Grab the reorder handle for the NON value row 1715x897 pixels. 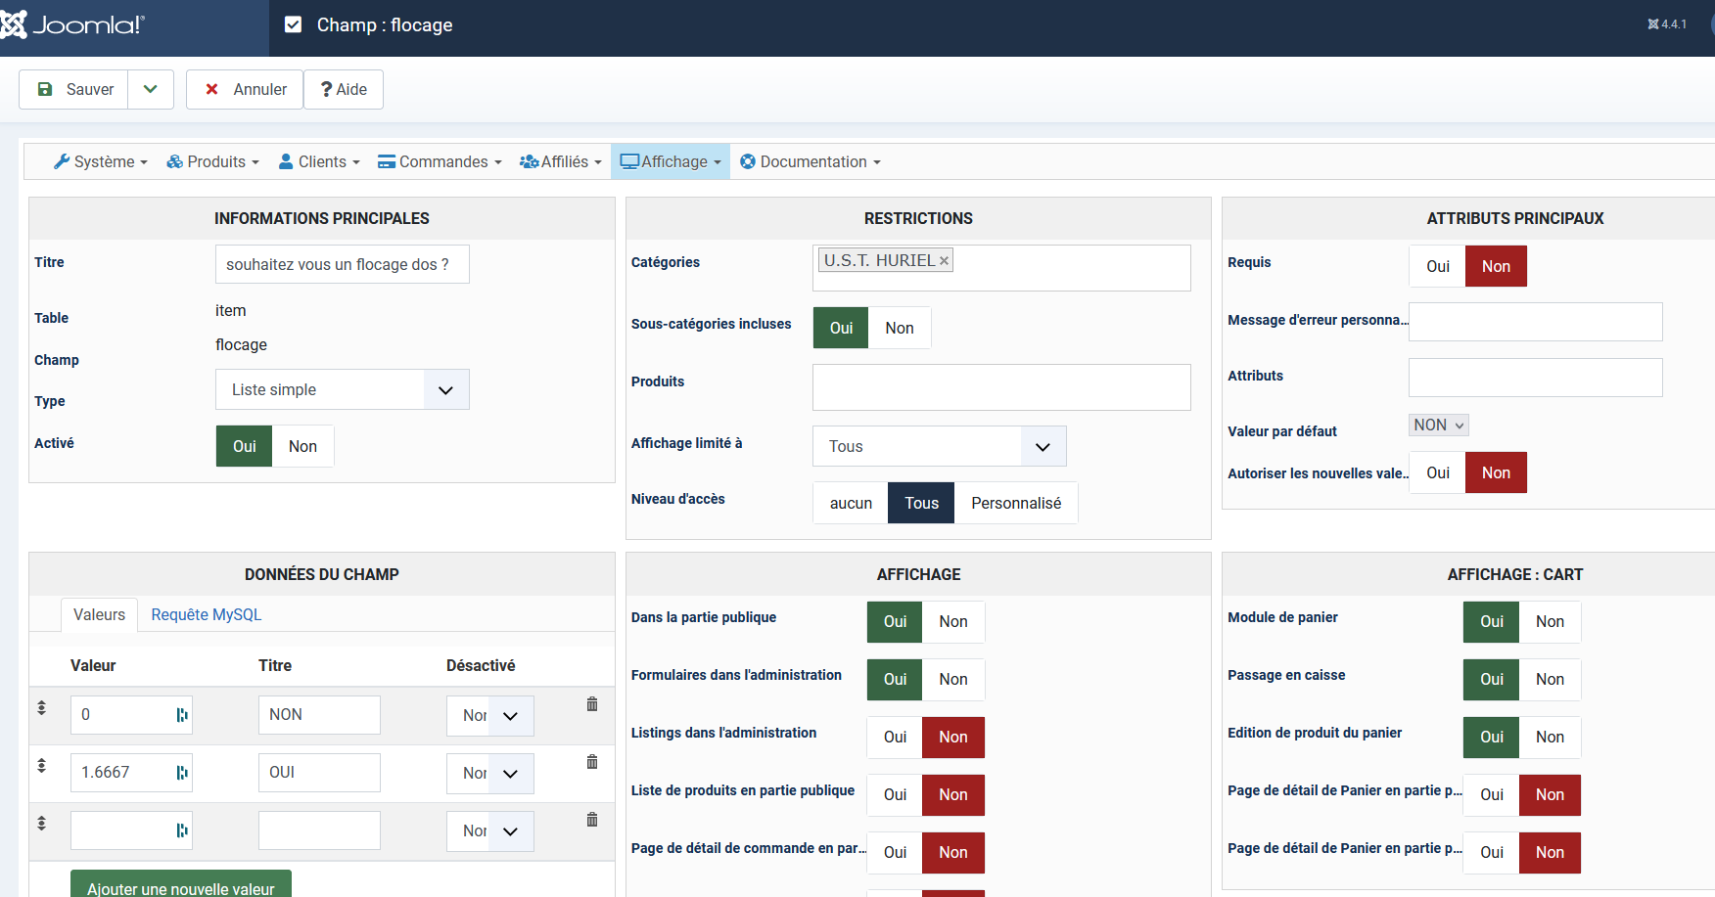pyautogui.click(x=41, y=707)
